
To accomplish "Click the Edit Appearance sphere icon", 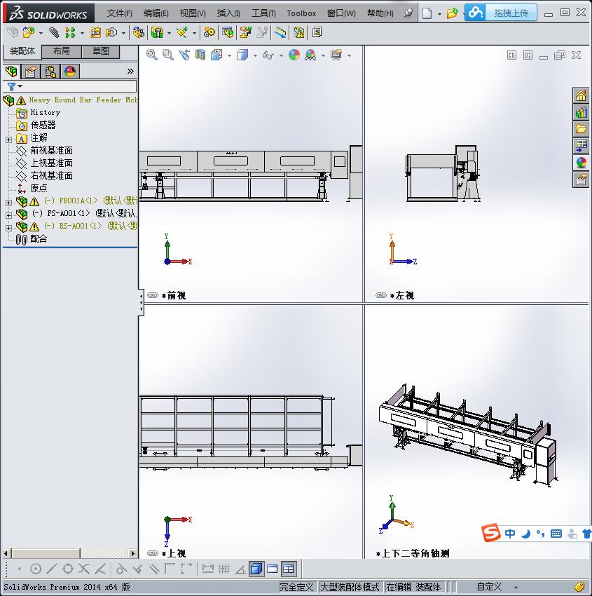I will (294, 55).
